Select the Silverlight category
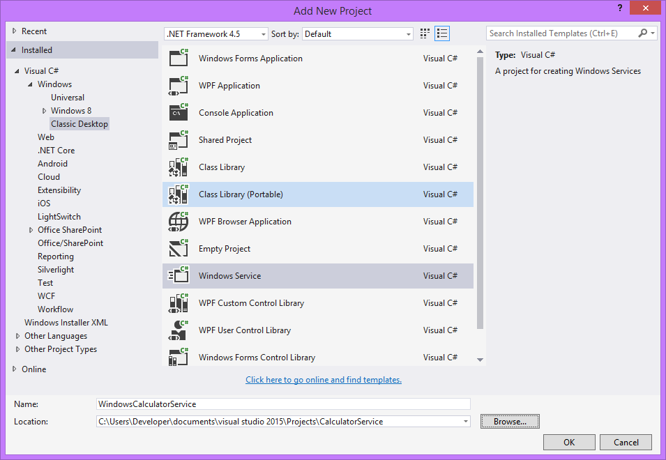Viewport: 666px width, 460px height. 56,270
